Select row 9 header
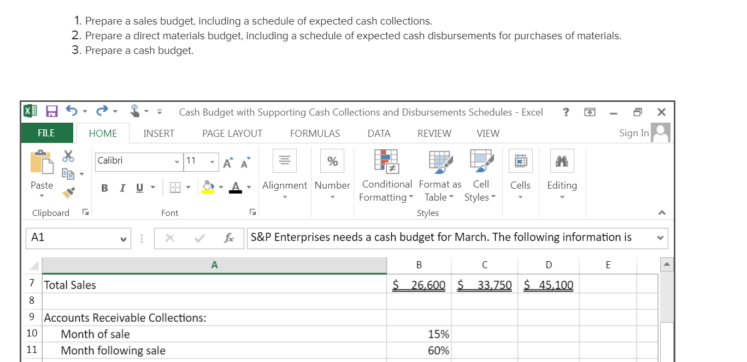The width and height of the screenshot is (747, 362). click(x=32, y=317)
